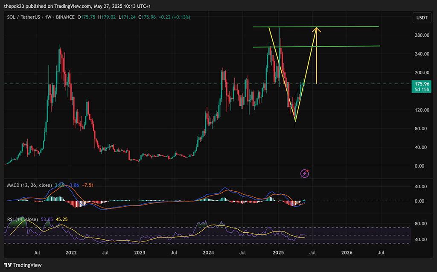Click the open value O175.75
Image resolution: width=437 pixels, height=272 pixels.
(x=86, y=17)
